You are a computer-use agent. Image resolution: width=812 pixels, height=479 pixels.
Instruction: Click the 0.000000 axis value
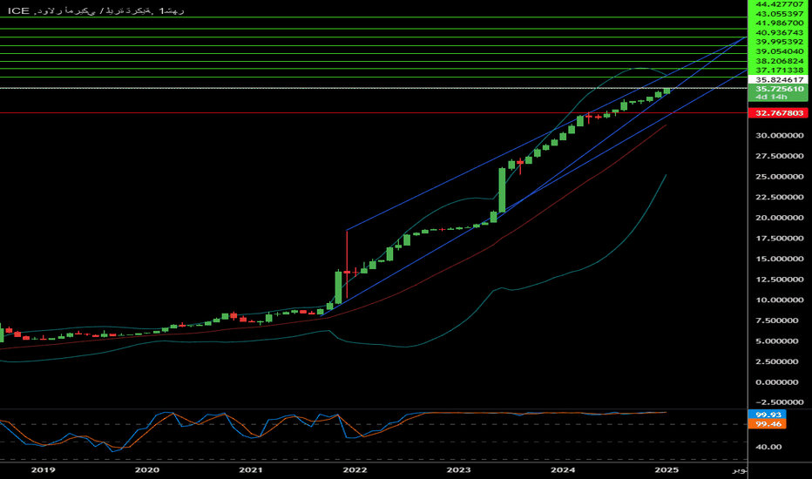click(777, 382)
